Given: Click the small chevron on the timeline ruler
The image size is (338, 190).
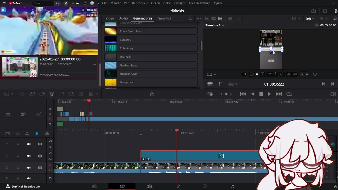Looking at the screenshot, I should click(140, 134).
